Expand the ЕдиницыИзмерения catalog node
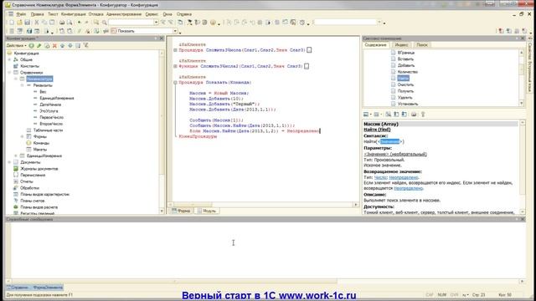This screenshot has height=301, width=536. 16,156
